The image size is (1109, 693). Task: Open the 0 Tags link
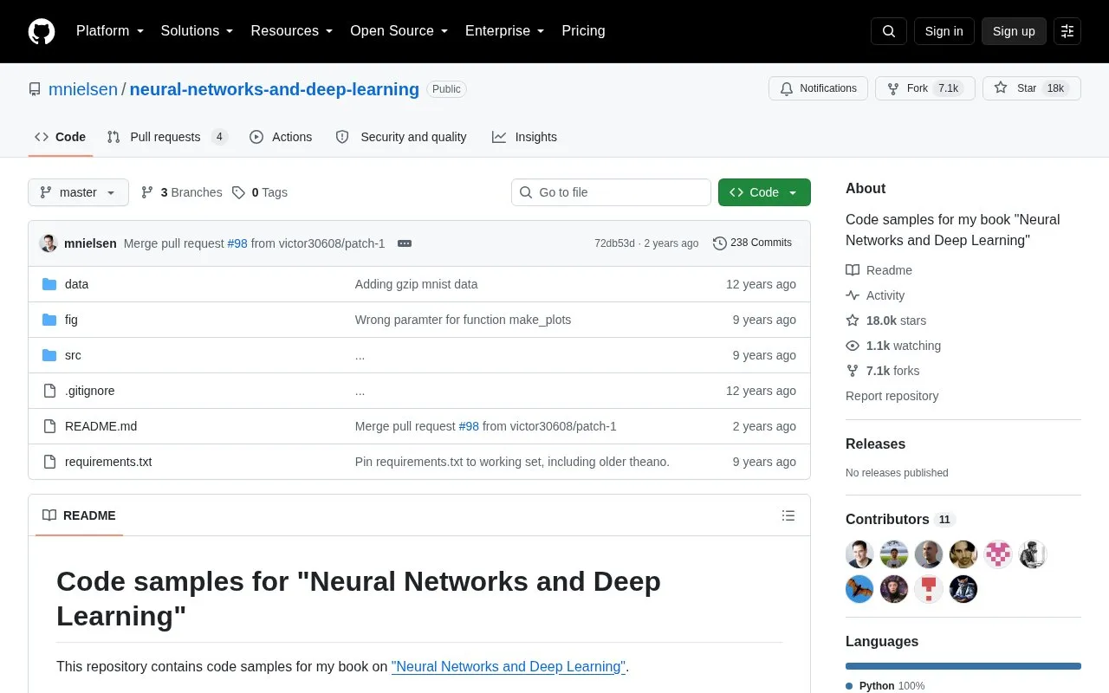point(260,192)
